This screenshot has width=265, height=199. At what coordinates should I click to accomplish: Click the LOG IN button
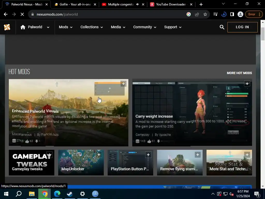[x=242, y=27]
